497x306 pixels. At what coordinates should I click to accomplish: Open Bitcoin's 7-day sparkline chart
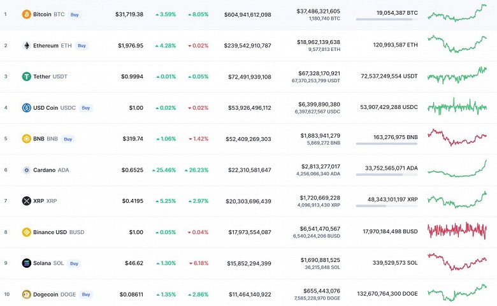457,13
